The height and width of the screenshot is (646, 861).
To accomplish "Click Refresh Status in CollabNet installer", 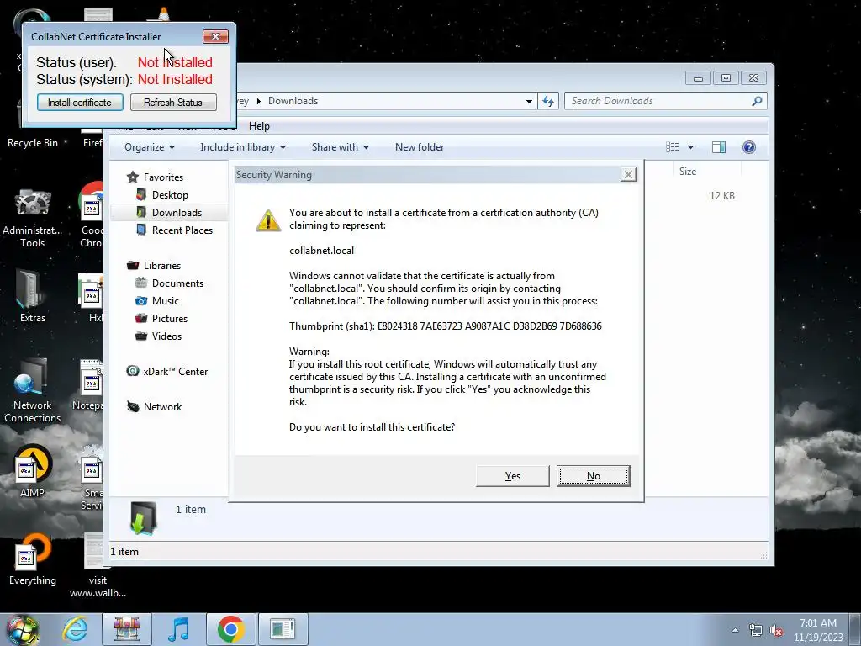I will 173,102.
